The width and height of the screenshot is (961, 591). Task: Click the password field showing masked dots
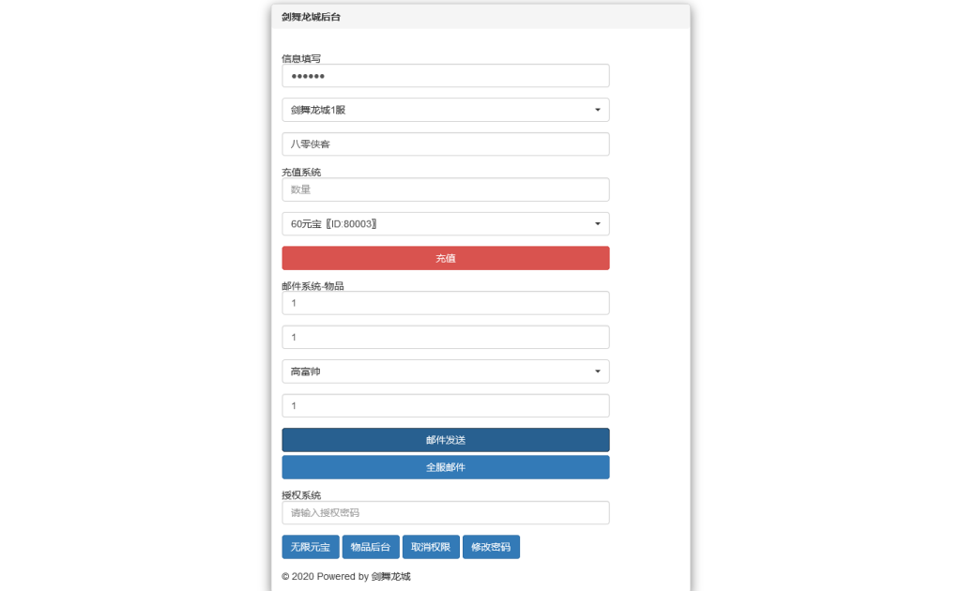pyautogui.click(x=445, y=75)
